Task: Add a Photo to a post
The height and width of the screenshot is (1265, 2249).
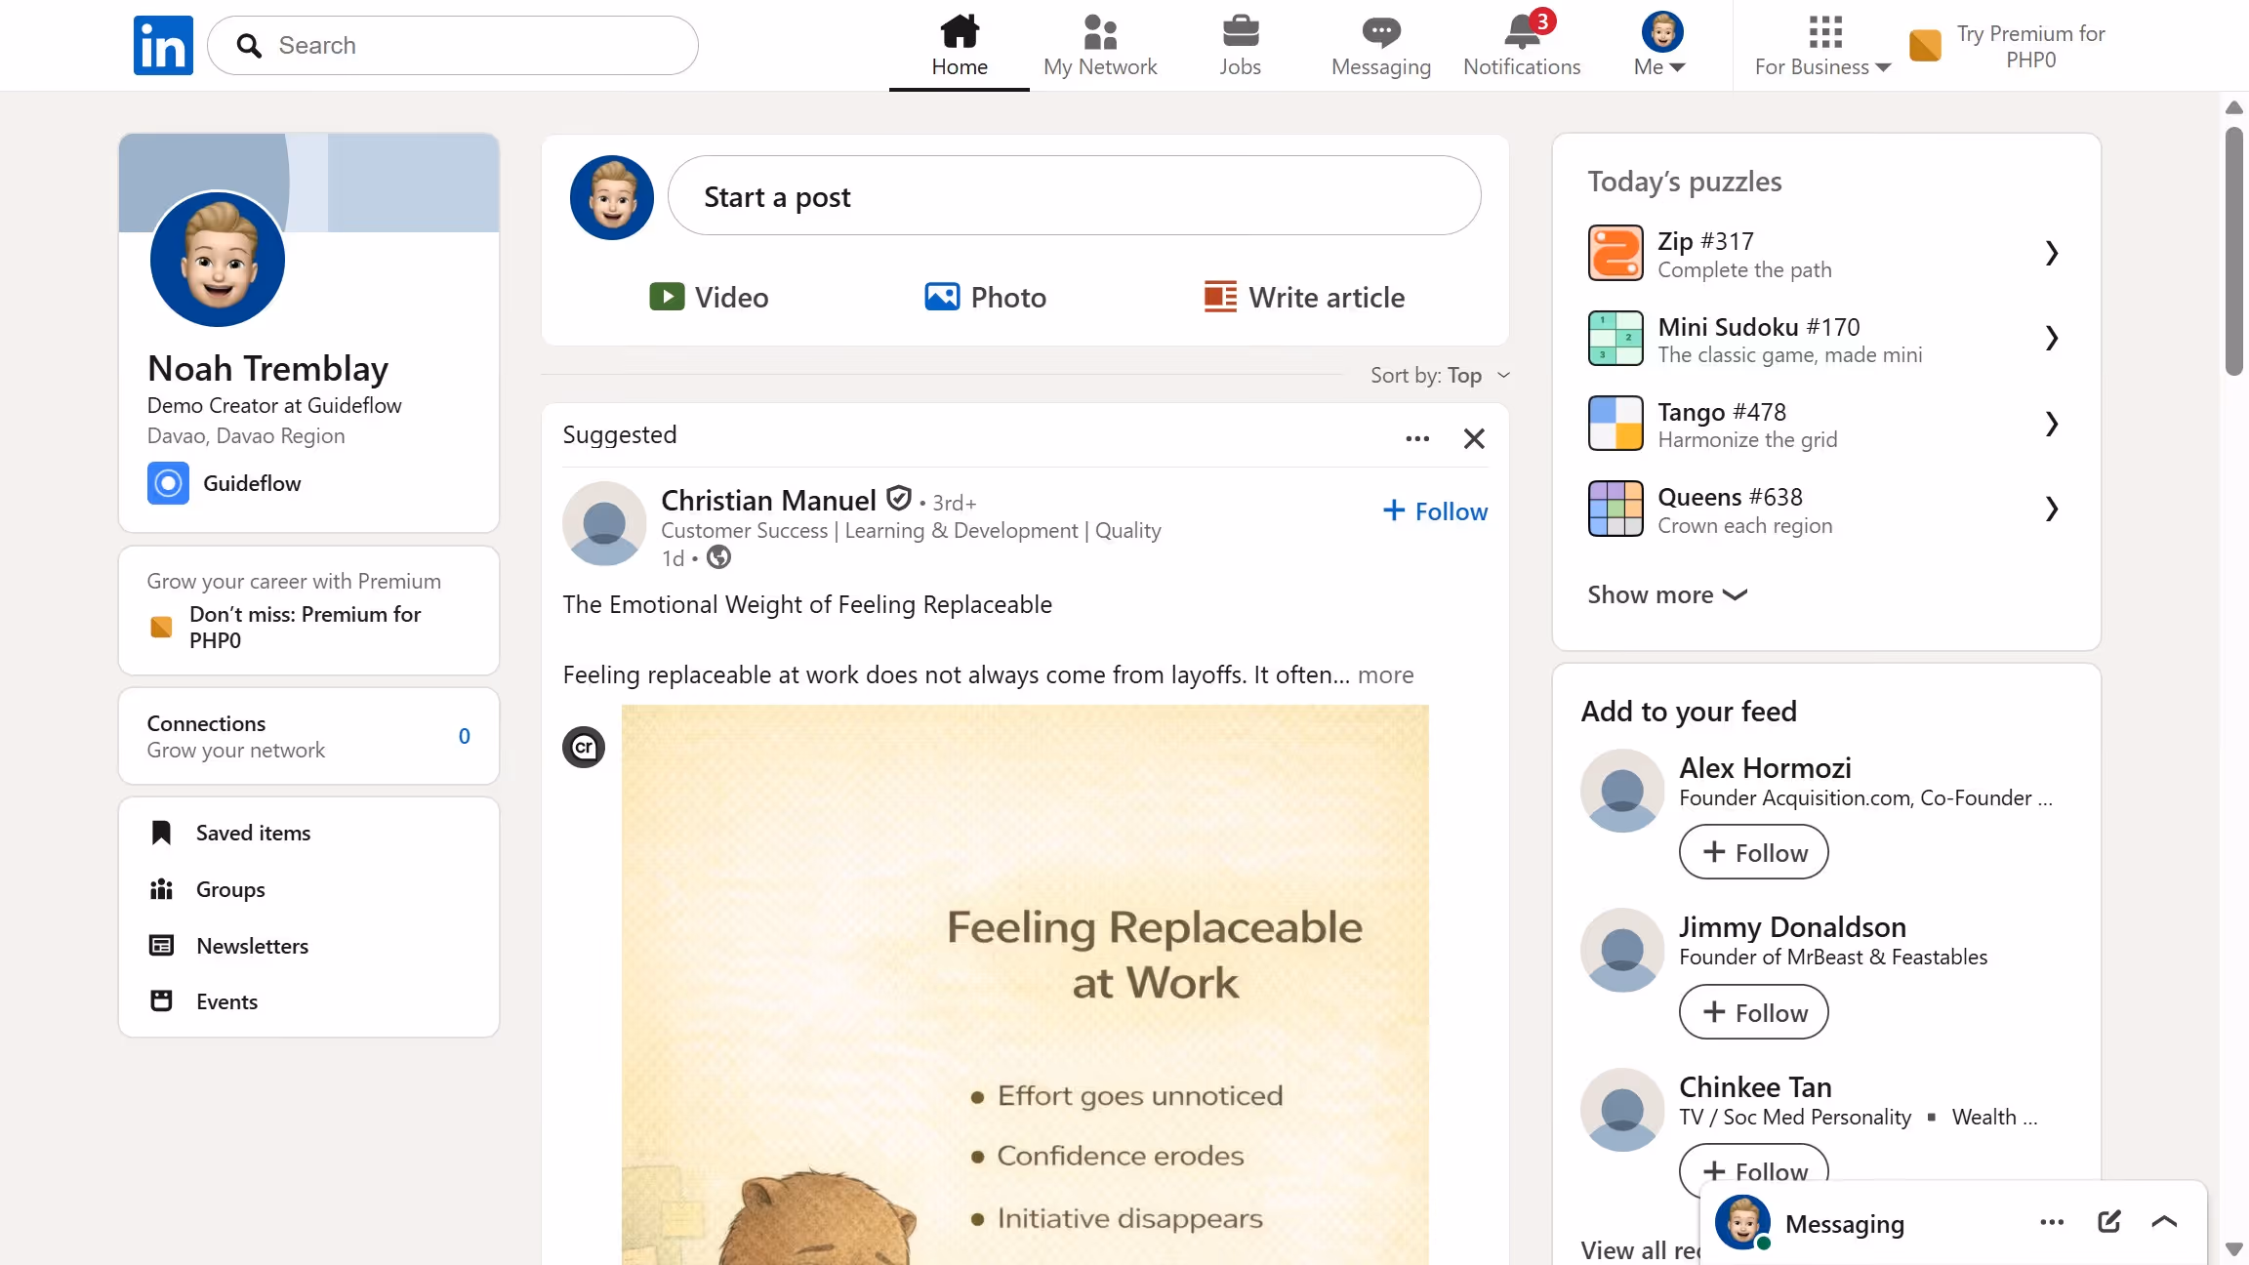Action: [x=985, y=297]
